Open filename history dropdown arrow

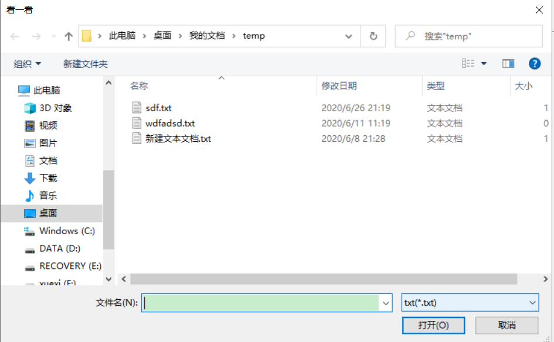tap(386, 303)
